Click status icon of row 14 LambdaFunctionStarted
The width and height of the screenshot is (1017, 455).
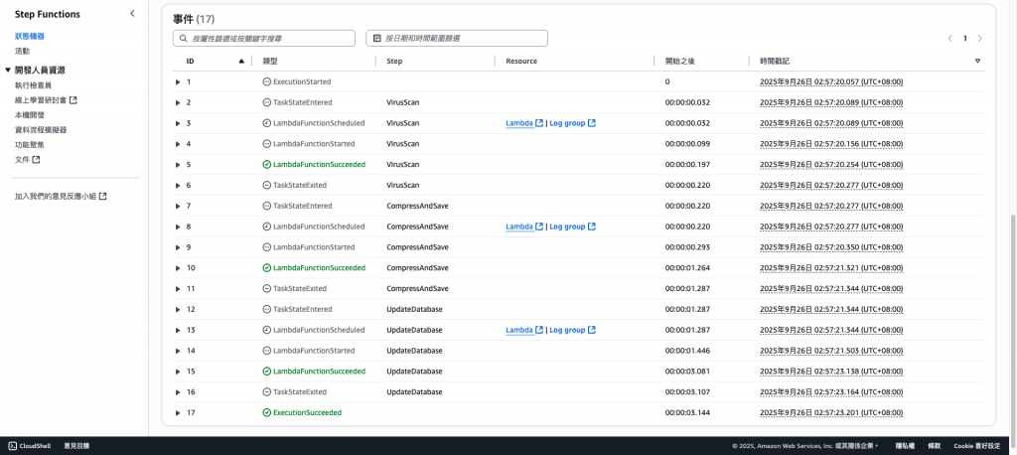[x=266, y=351]
